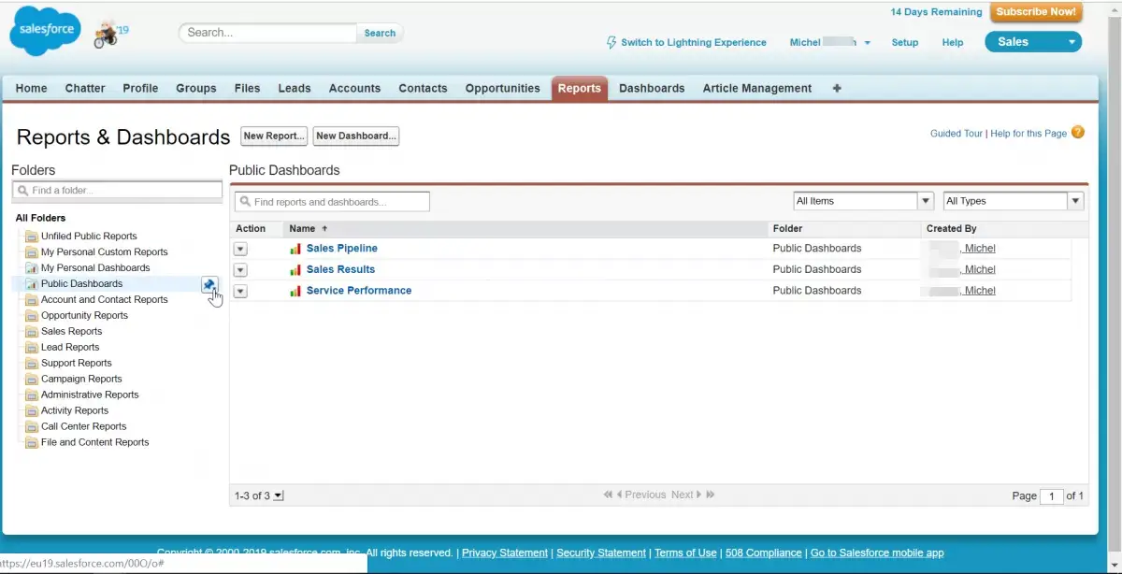This screenshot has width=1122, height=574.
Task: Click the Sales Reports folder icon
Action: (32, 332)
